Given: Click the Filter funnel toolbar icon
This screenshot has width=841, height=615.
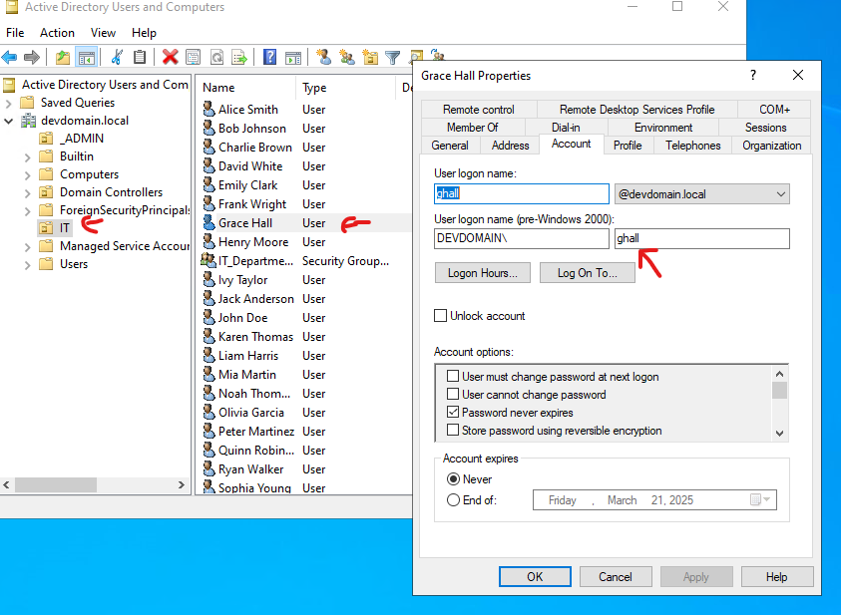Looking at the screenshot, I should pos(393,57).
